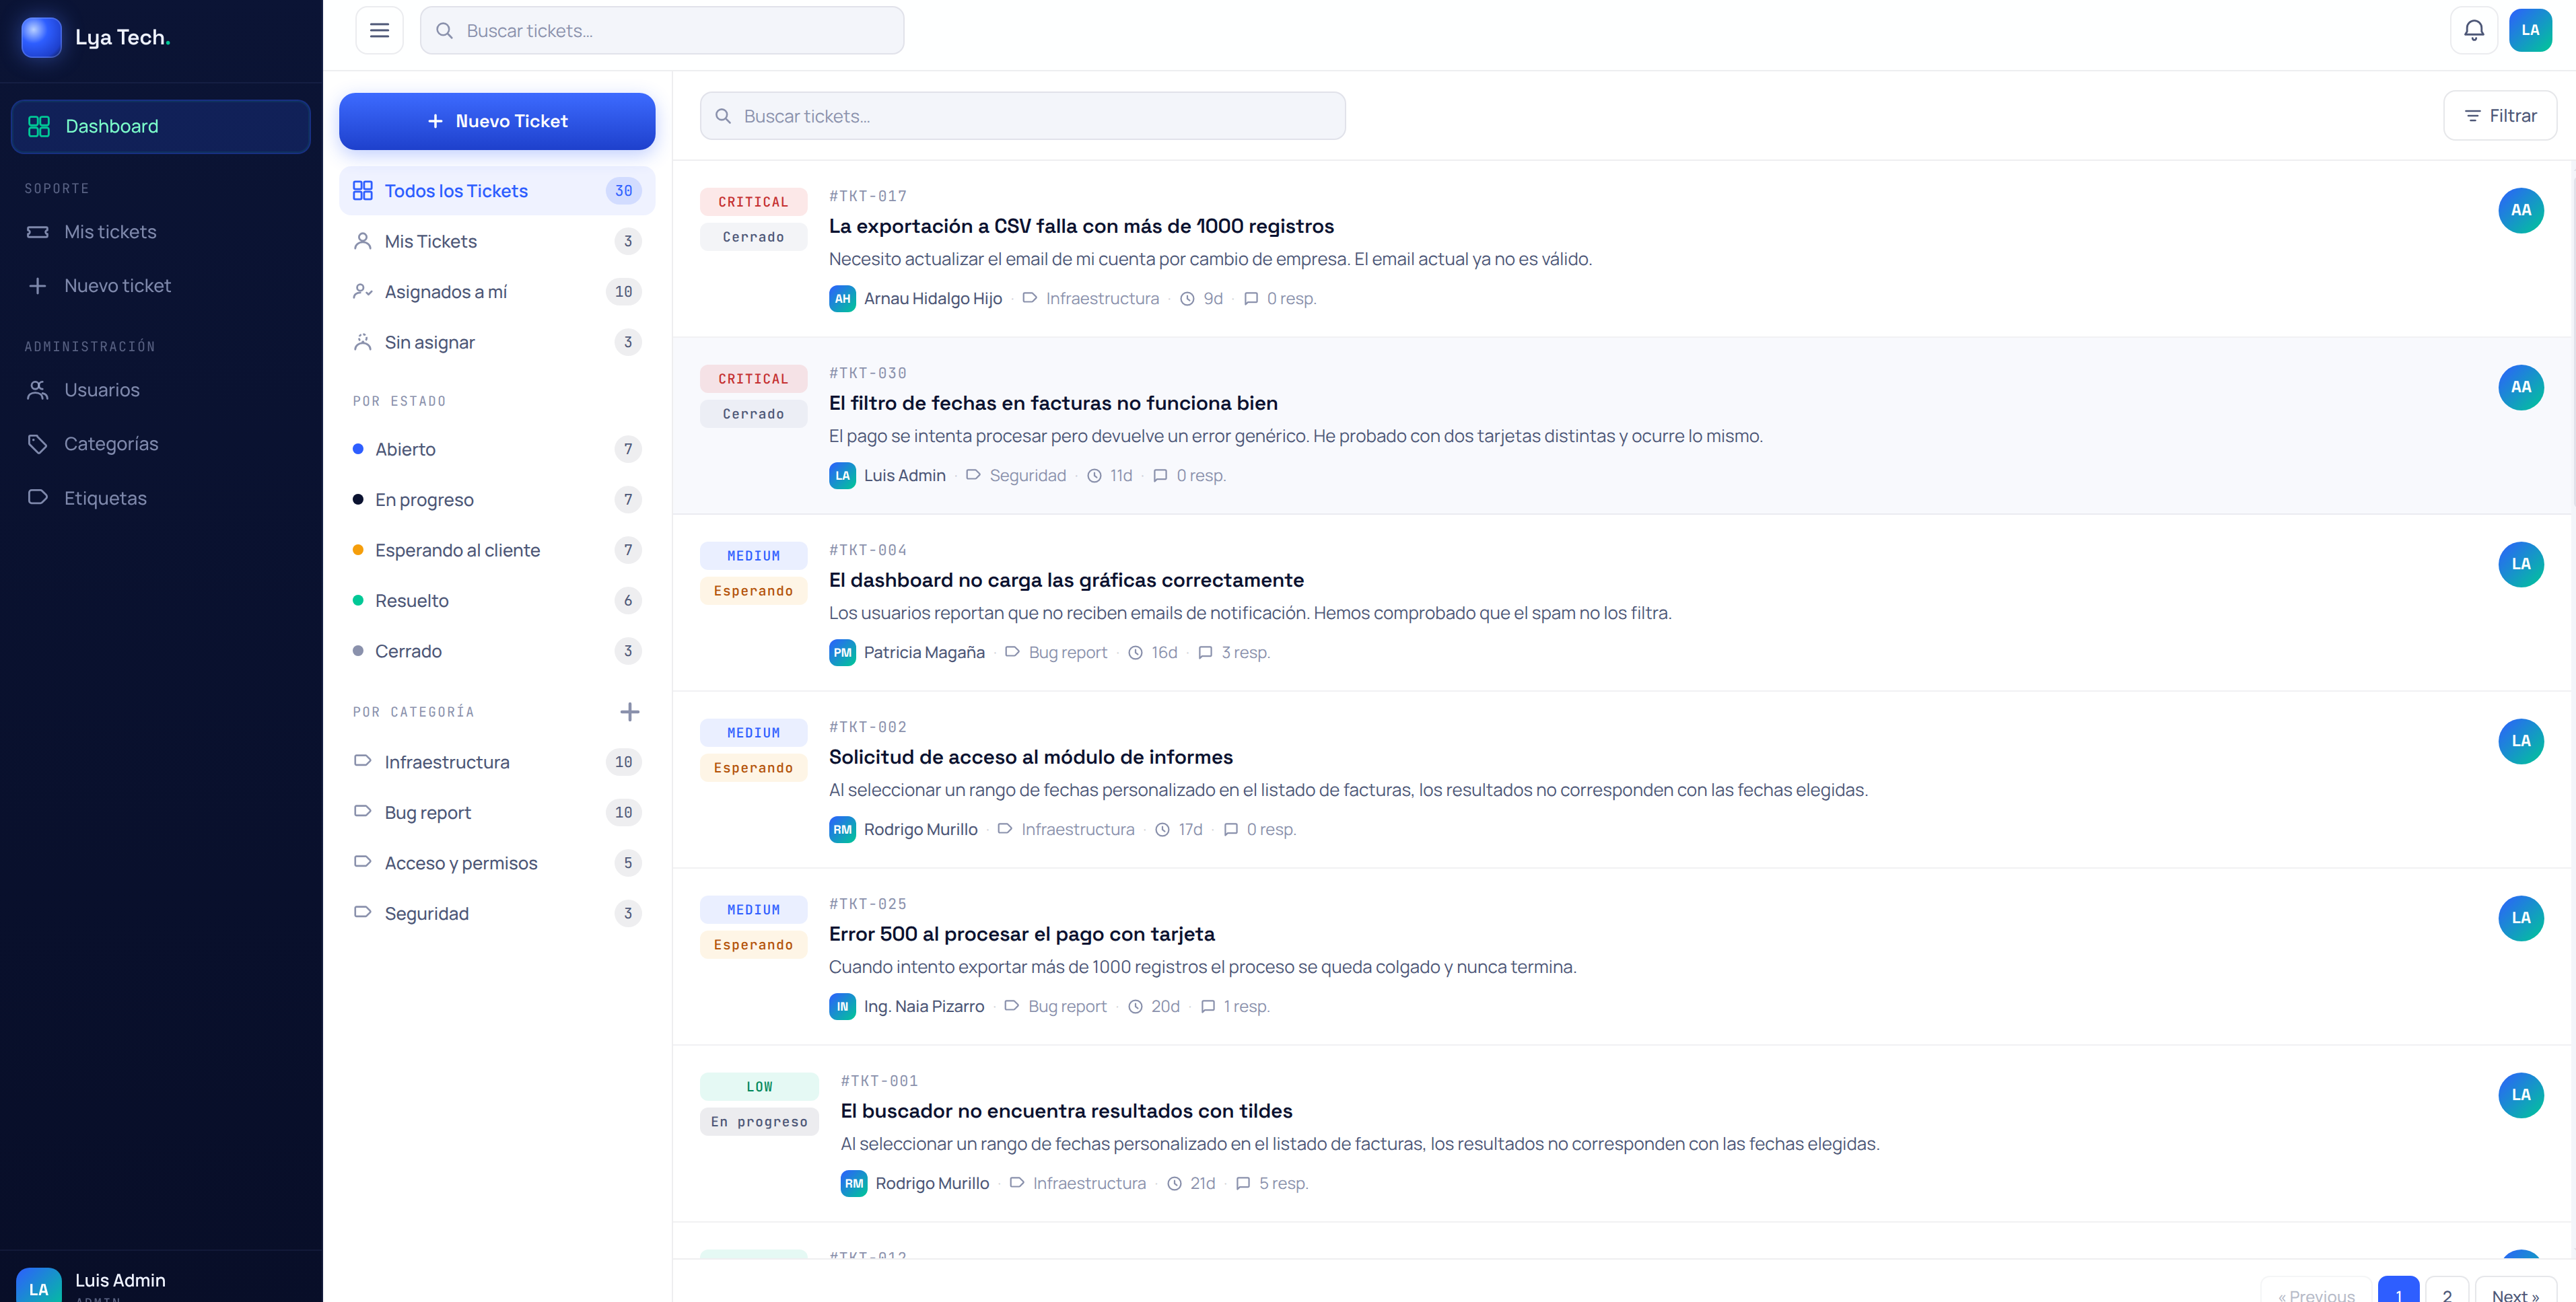Open the LA profile avatar in top bar
Screen dimensions: 2576x1302
[2530, 30]
